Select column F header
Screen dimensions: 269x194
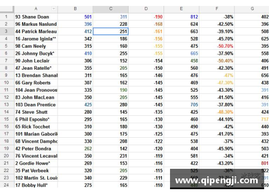point(217,9)
